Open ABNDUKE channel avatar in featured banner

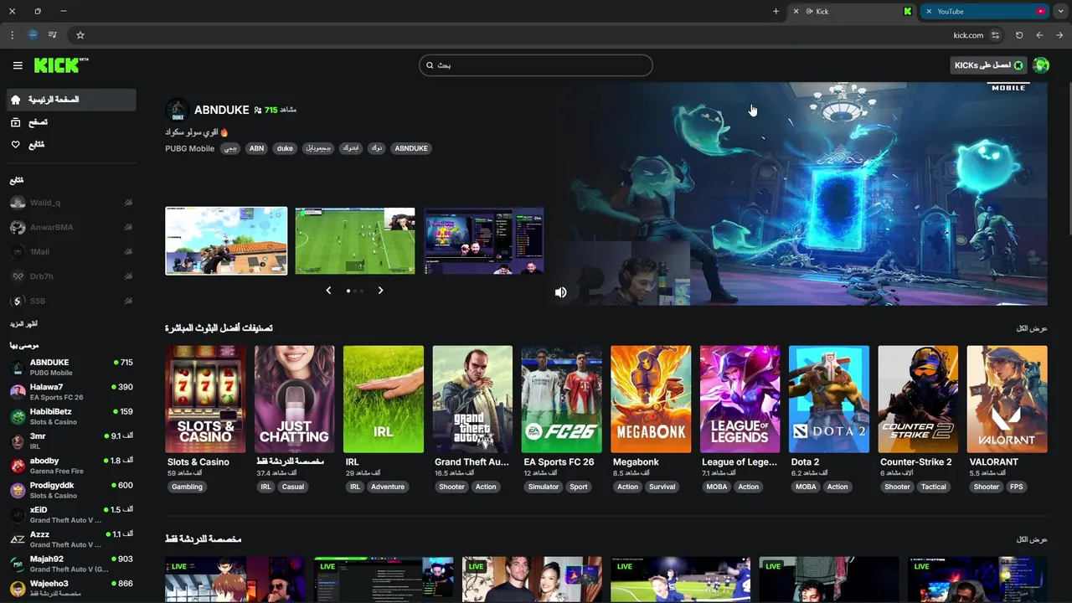tap(177, 110)
